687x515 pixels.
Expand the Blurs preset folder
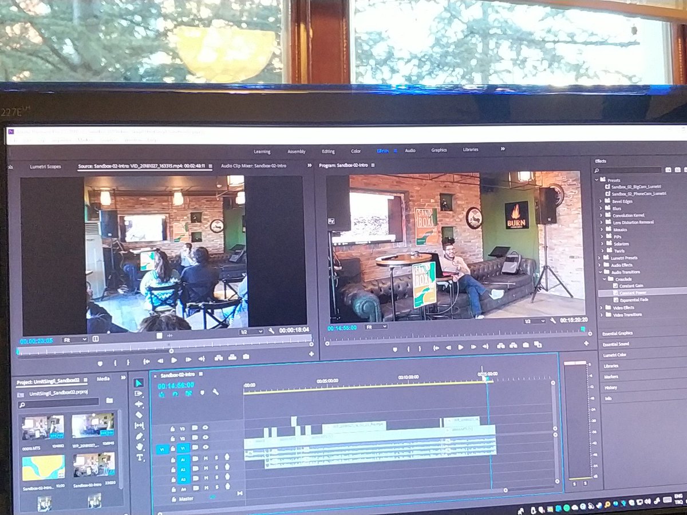(600, 209)
